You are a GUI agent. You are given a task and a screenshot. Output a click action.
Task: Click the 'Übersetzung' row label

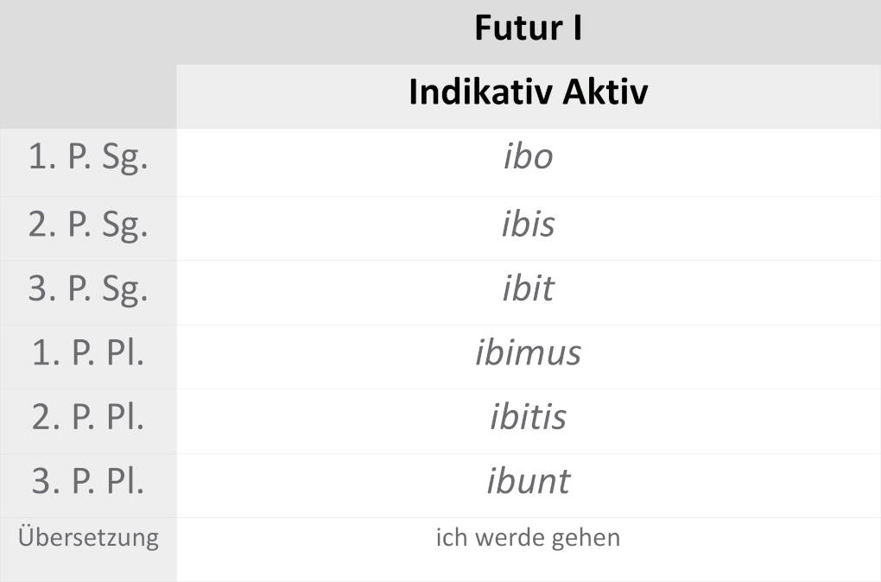point(88,538)
